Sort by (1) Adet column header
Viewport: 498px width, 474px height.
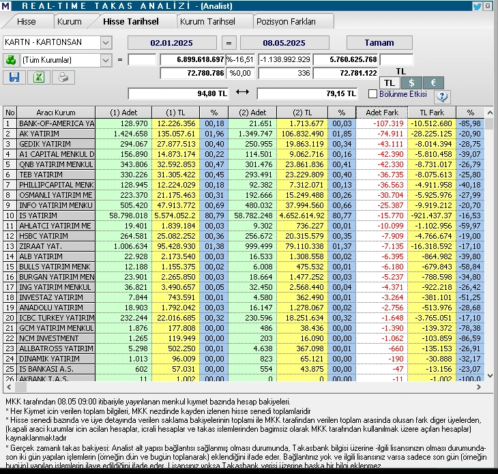[x=123, y=113]
